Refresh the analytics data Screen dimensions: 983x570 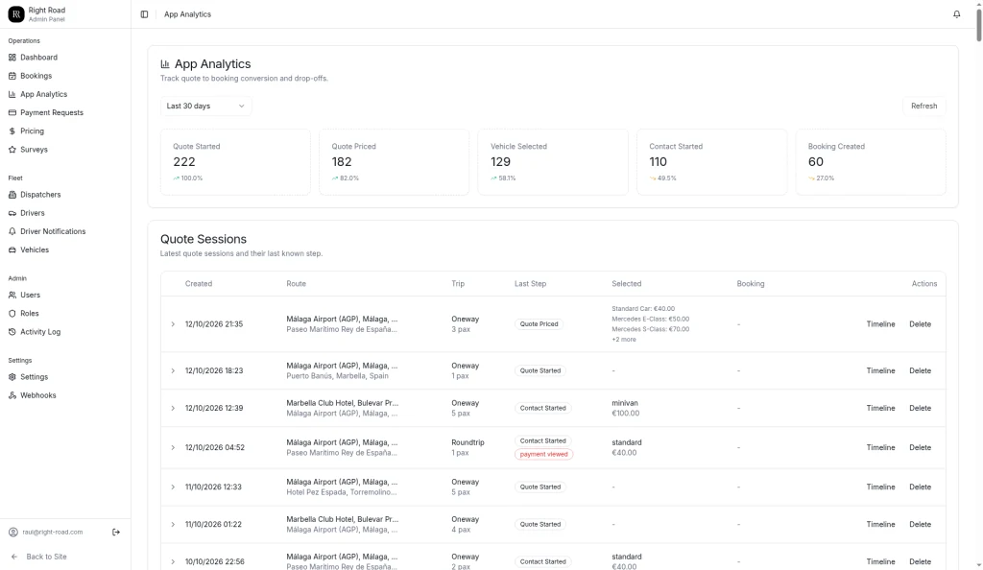click(x=924, y=106)
